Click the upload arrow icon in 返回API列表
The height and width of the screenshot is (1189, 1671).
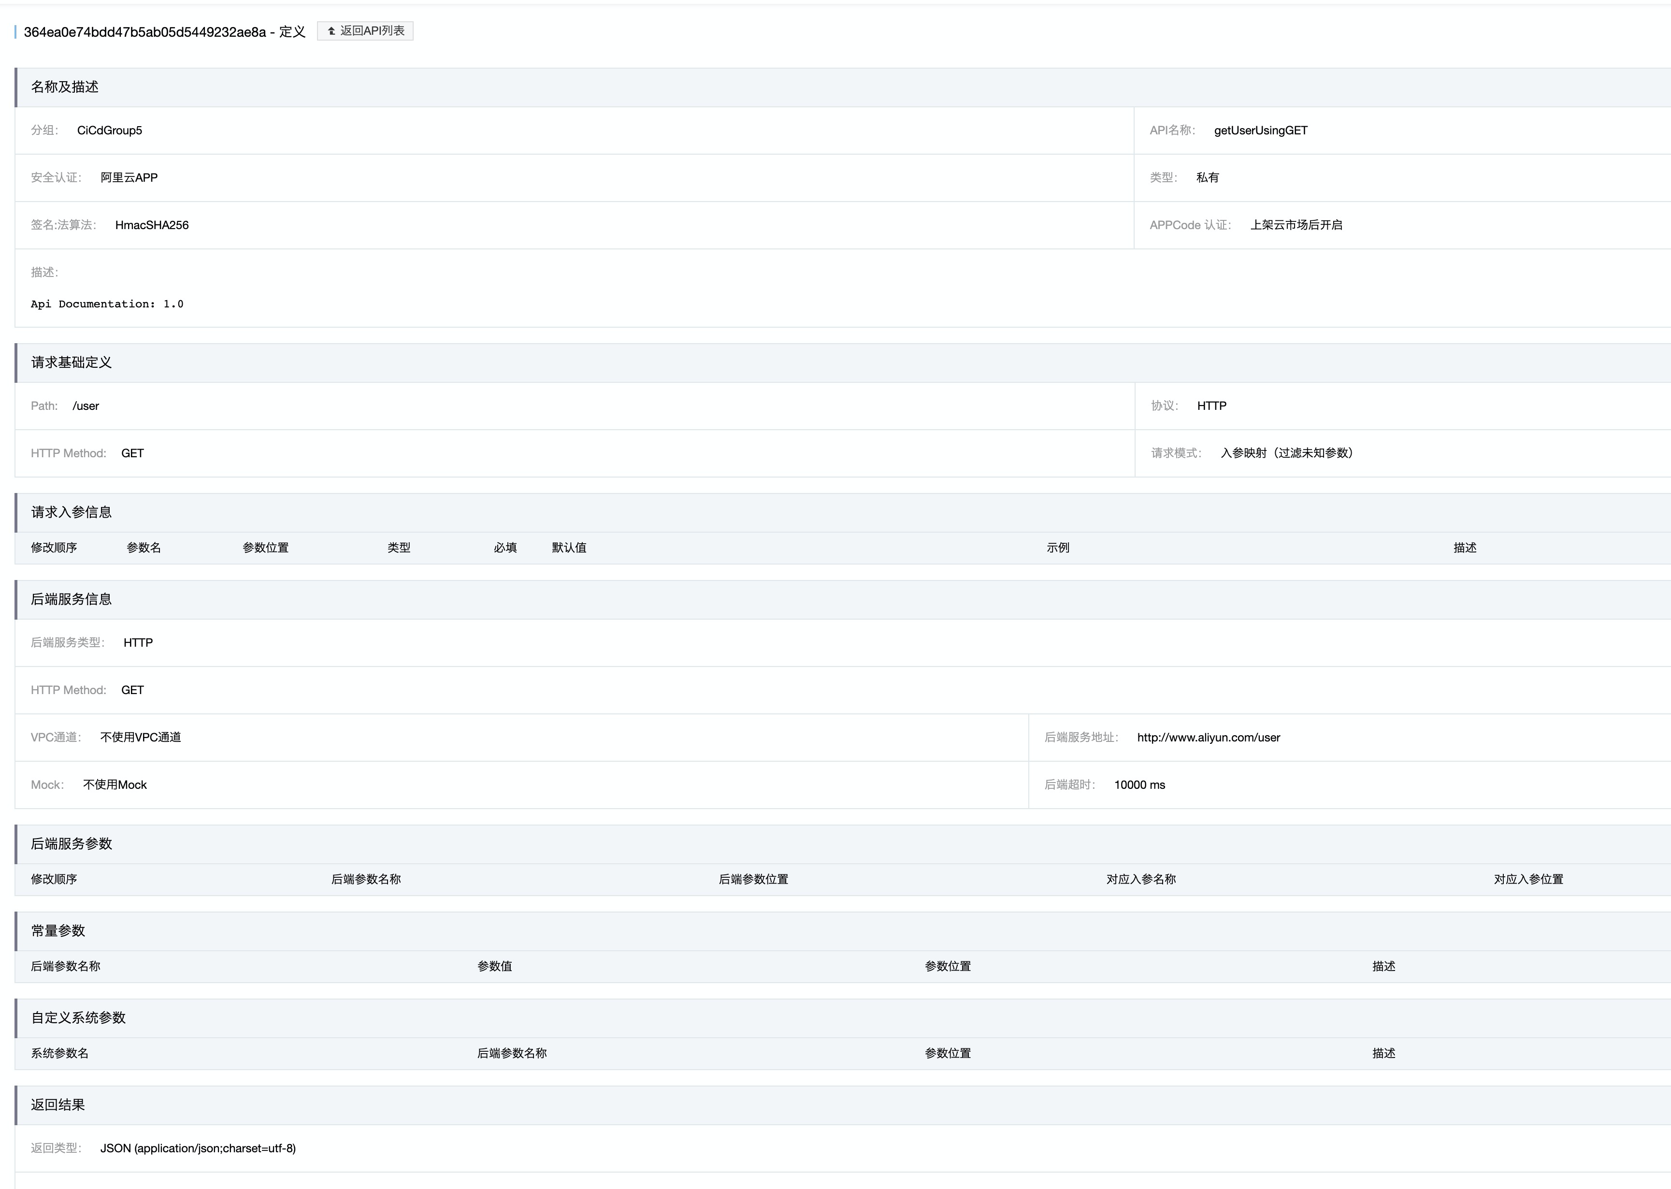pos(331,31)
